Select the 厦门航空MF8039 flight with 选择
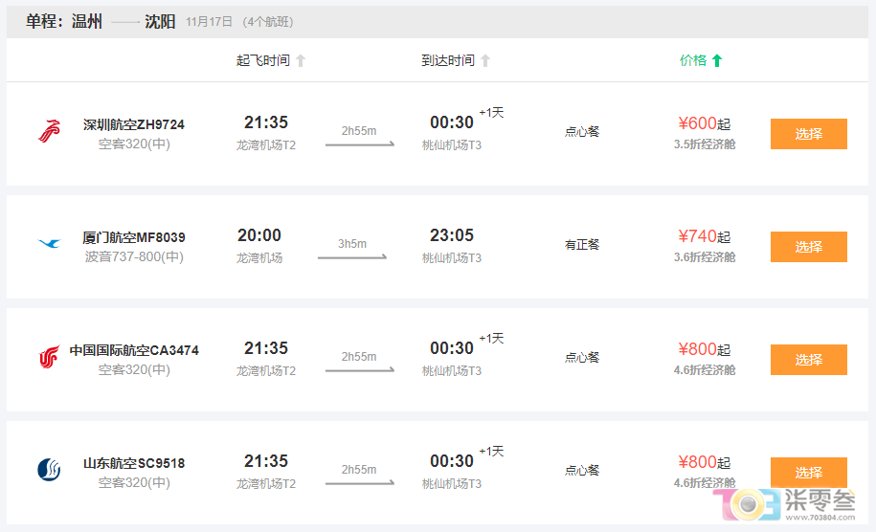876x532 pixels. click(x=808, y=247)
